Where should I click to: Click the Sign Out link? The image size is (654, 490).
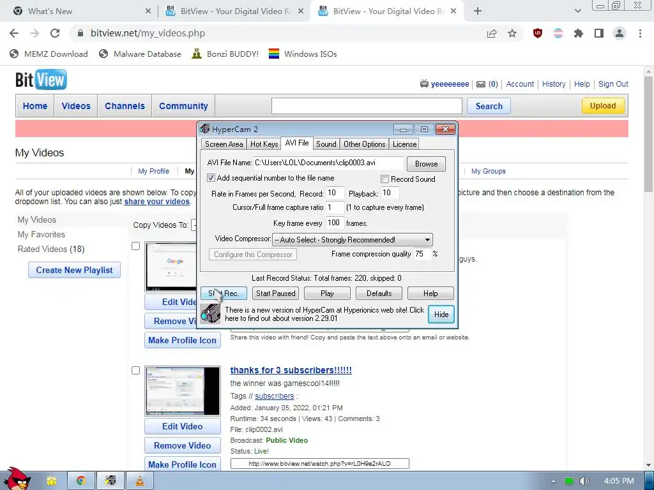click(x=613, y=84)
